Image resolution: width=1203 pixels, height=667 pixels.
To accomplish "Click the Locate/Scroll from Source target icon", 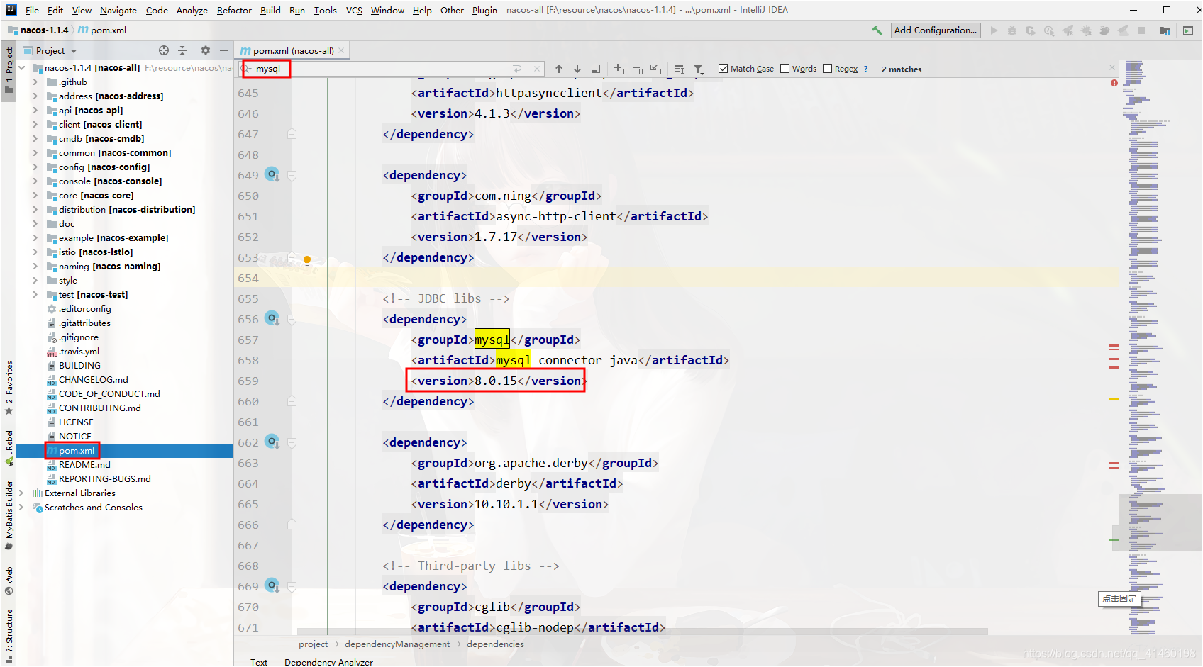I will tap(164, 50).
